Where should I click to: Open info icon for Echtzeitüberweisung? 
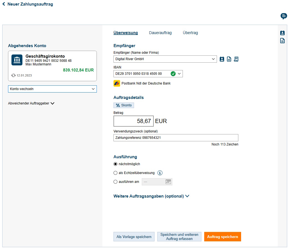tap(160, 173)
